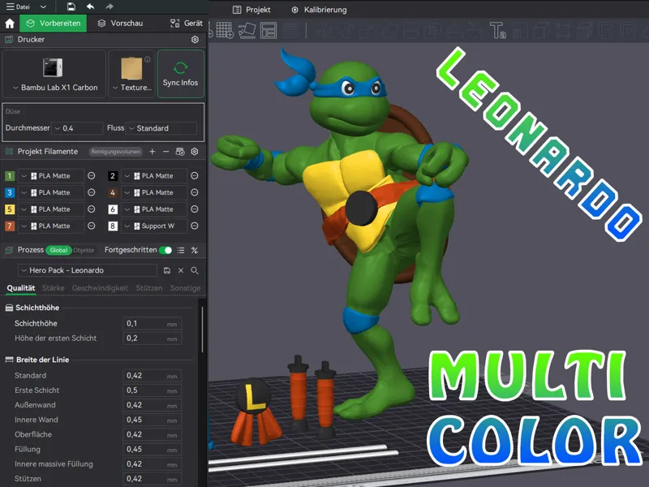
Task: Add a filament with plus icon
Action: pos(153,152)
